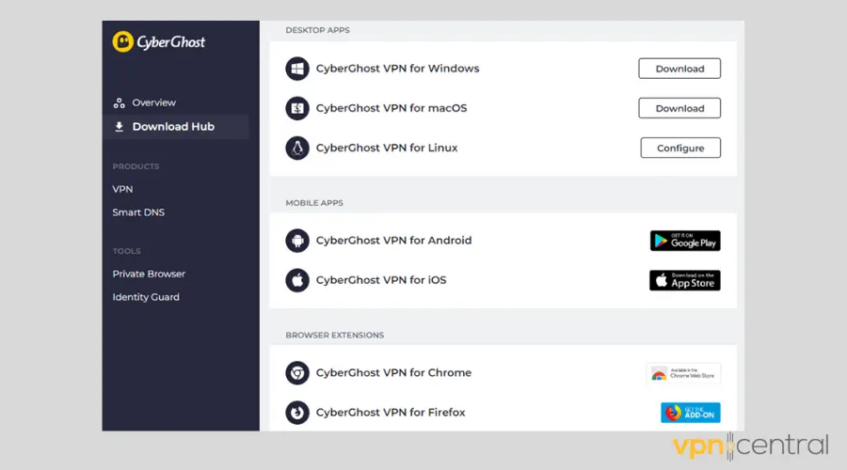Screen dimensions: 847x470
Task: Click the Windows platform icon
Action: point(297,69)
